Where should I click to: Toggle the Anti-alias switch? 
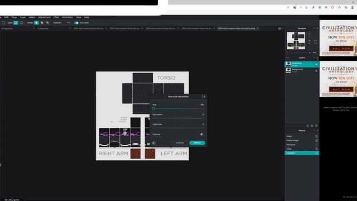click(x=76, y=23)
